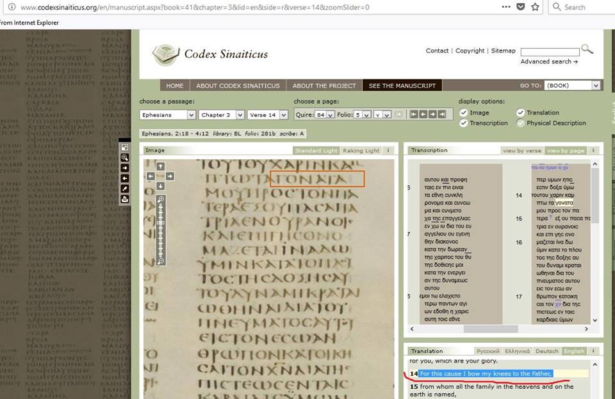This screenshot has width=615, height=399.
Task: Click the ABOUT THE PROJECT menu item
Action: tap(324, 86)
